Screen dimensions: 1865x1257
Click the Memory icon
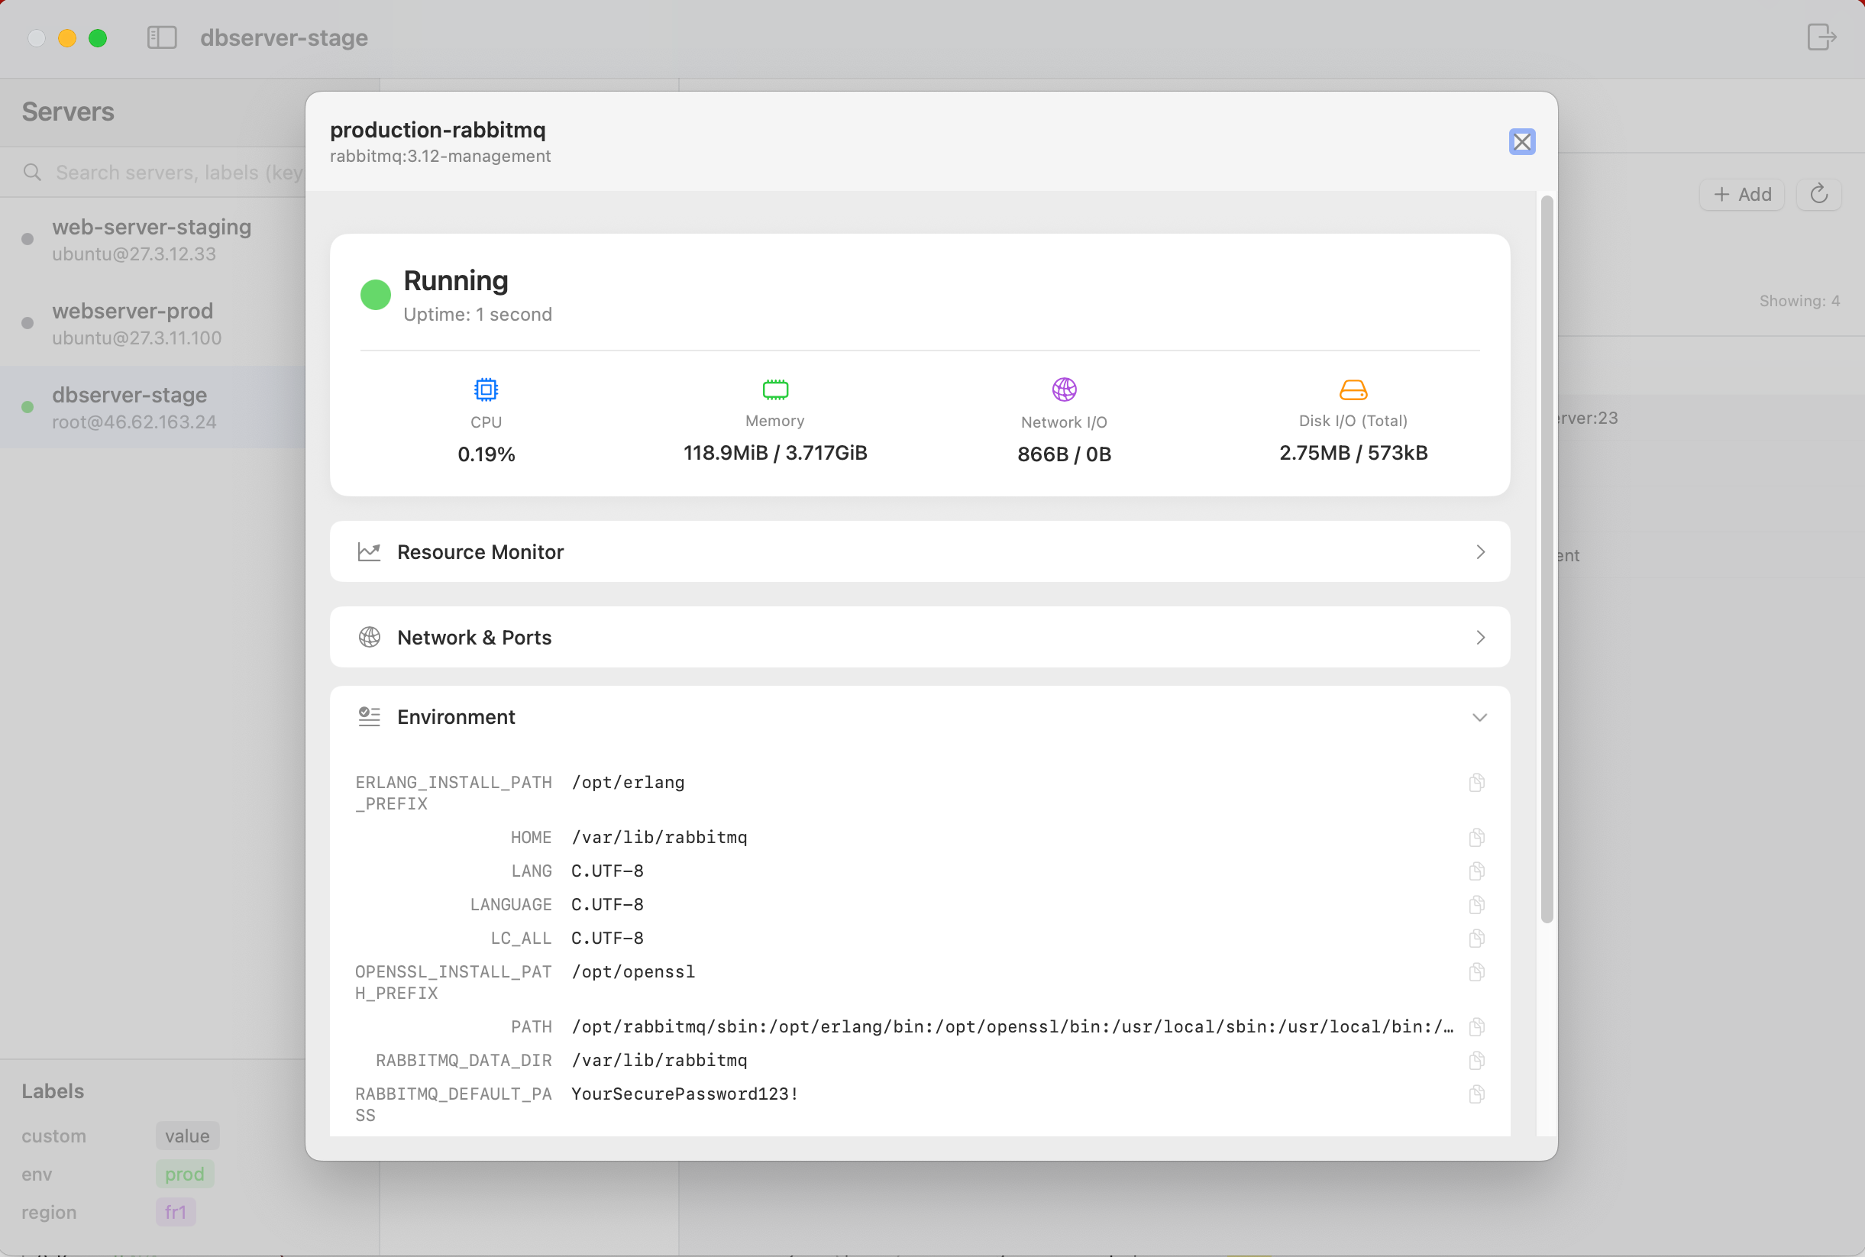pos(775,389)
